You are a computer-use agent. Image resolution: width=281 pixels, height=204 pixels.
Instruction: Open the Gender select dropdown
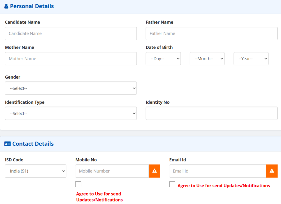71,88
